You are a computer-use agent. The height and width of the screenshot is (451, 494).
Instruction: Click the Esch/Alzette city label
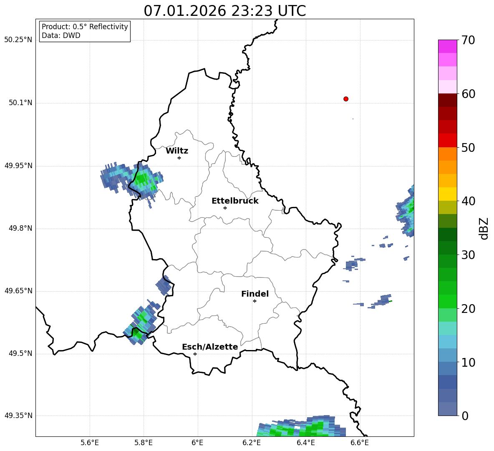[210, 347]
